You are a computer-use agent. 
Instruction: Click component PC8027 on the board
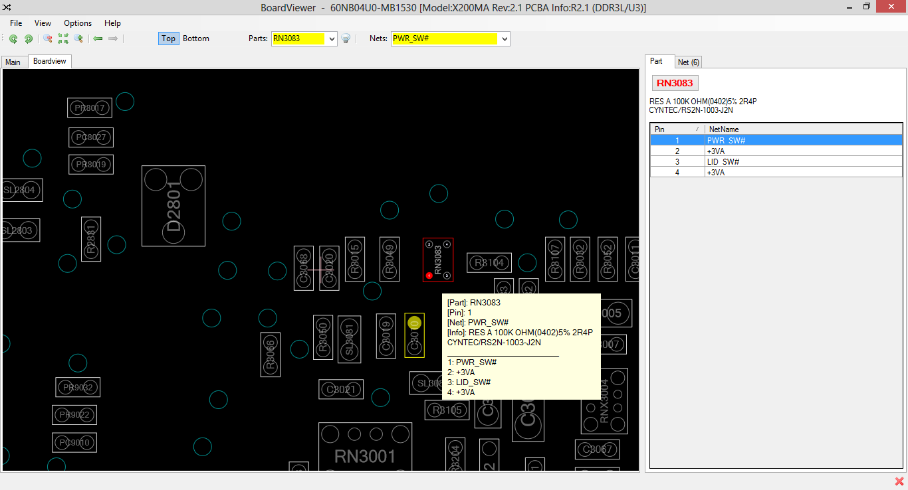91,137
